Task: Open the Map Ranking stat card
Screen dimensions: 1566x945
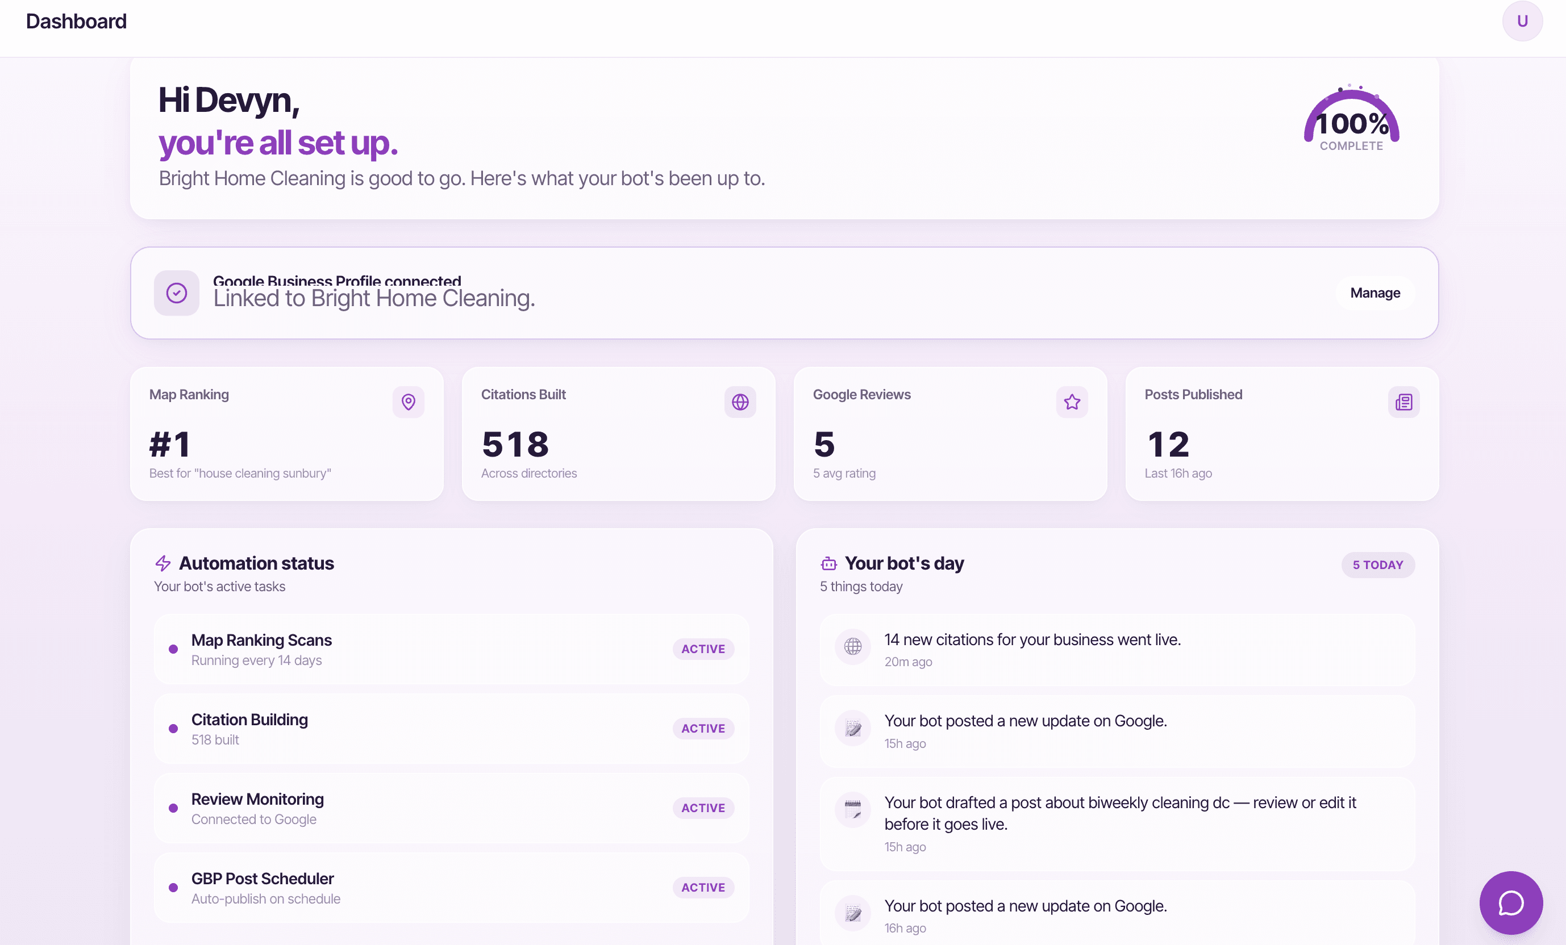Action: [286, 434]
